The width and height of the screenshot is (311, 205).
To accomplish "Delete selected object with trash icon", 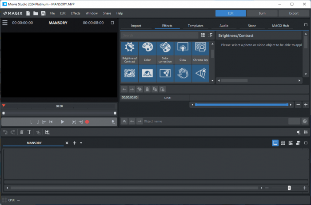I will [x=22, y=132].
